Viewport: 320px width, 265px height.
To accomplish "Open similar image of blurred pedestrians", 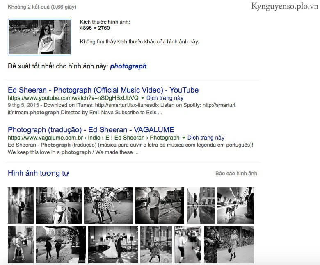I will pos(188,245).
